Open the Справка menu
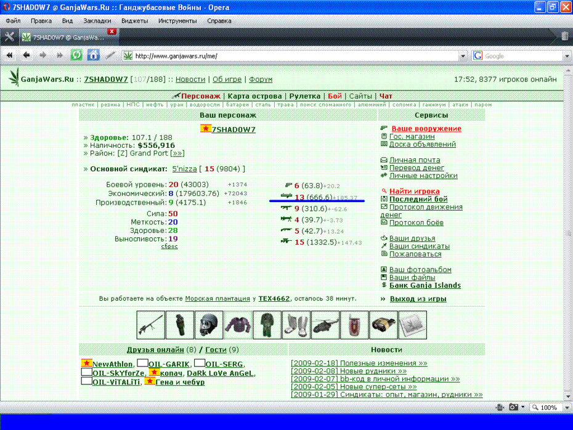 tap(219, 21)
